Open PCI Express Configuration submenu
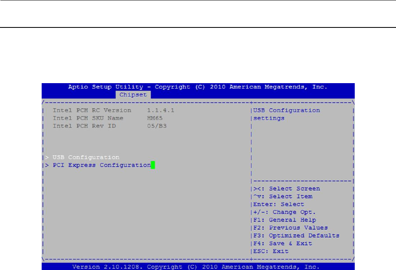 pyautogui.click(x=102, y=165)
